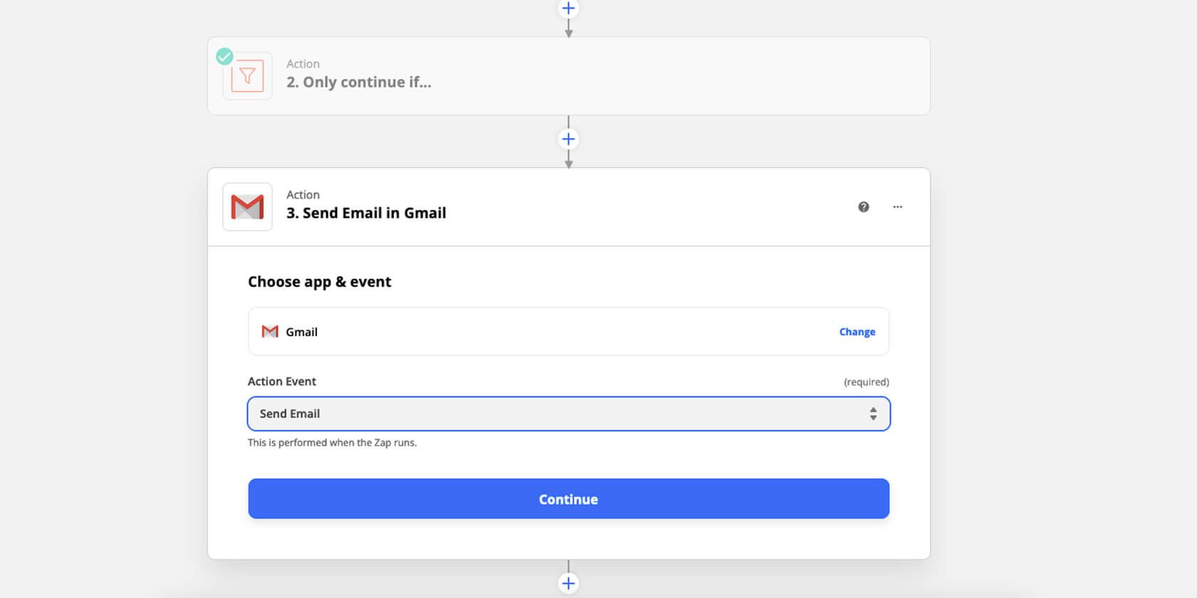
Task: Select the 'Choose app & event' section heading
Action: [319, 282]
